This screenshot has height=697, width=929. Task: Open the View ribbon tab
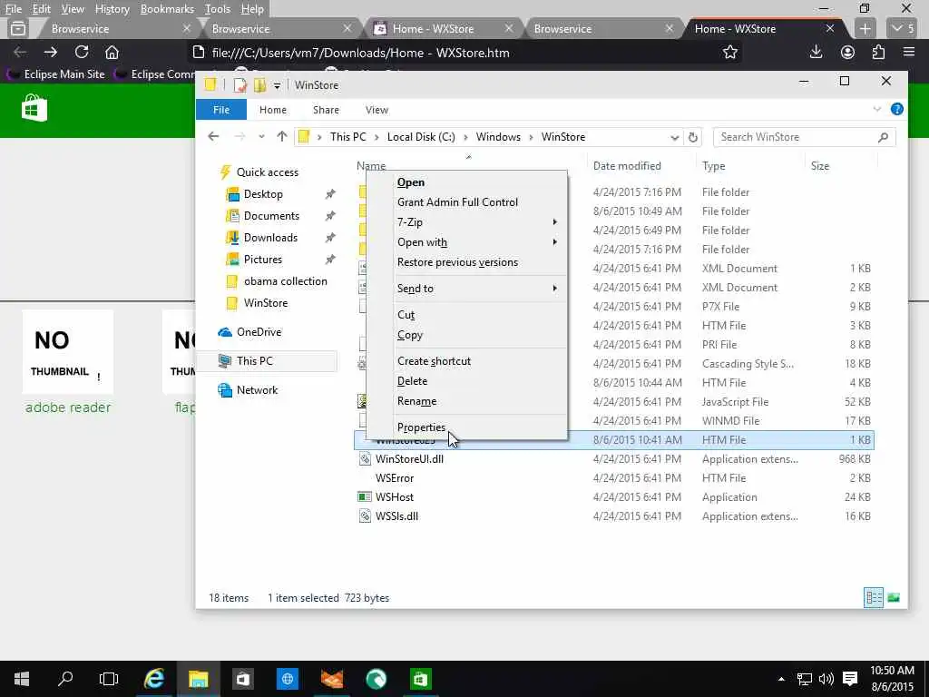[376, 110]
